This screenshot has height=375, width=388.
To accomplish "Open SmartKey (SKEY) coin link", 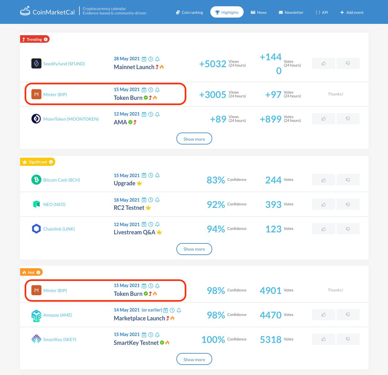I will (60, 339).
